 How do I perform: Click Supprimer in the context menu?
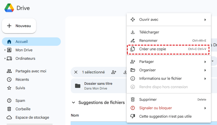[148, 99]
